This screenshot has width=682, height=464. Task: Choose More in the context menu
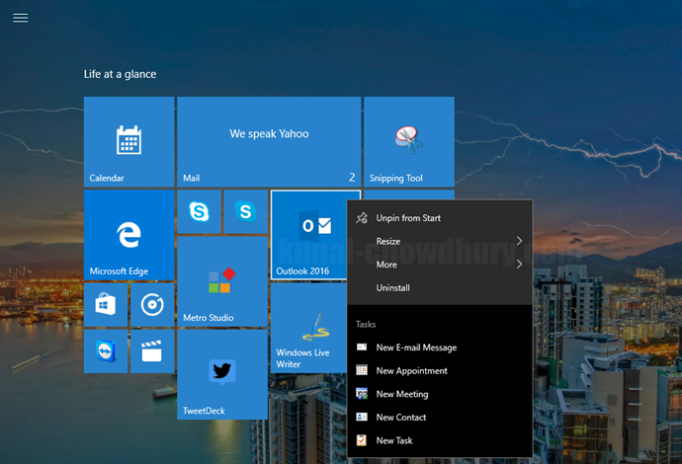440,265
